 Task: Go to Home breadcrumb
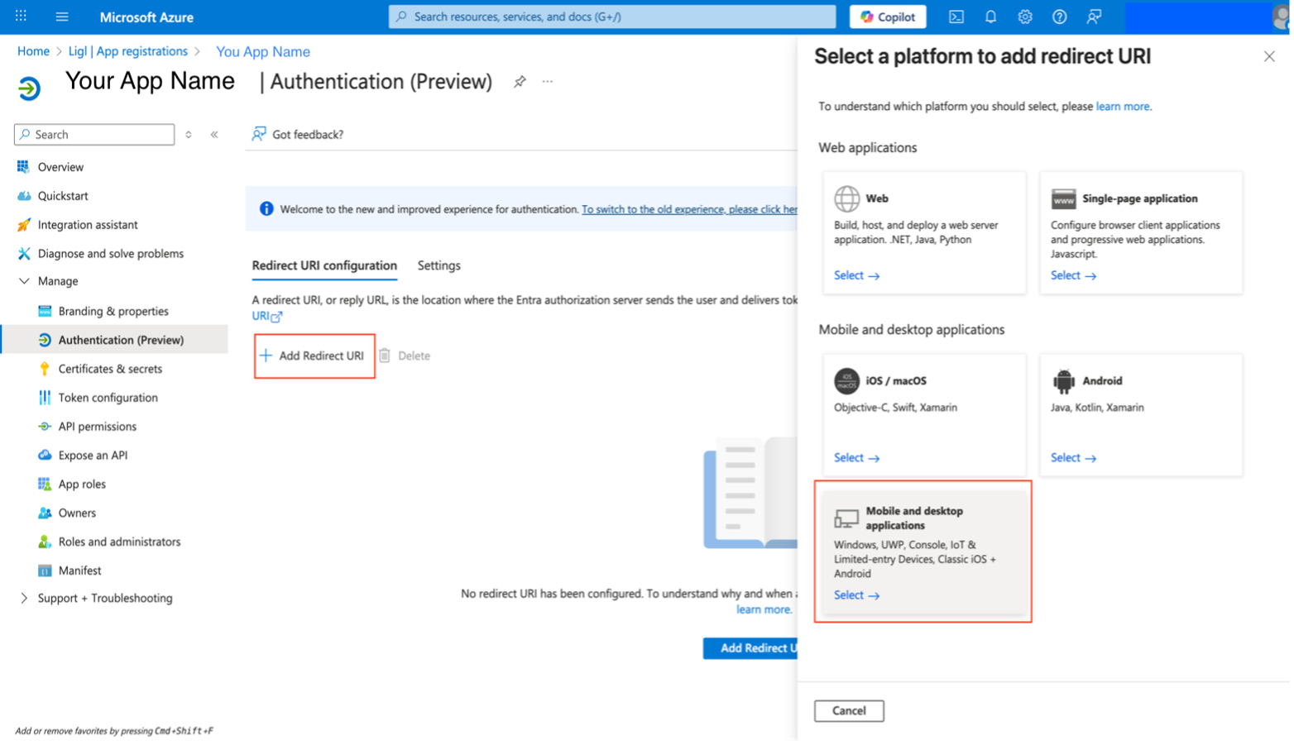tap(33, 51)
